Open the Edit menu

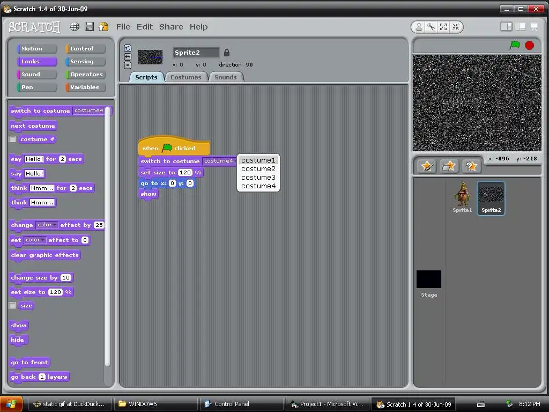pos(145,27)
